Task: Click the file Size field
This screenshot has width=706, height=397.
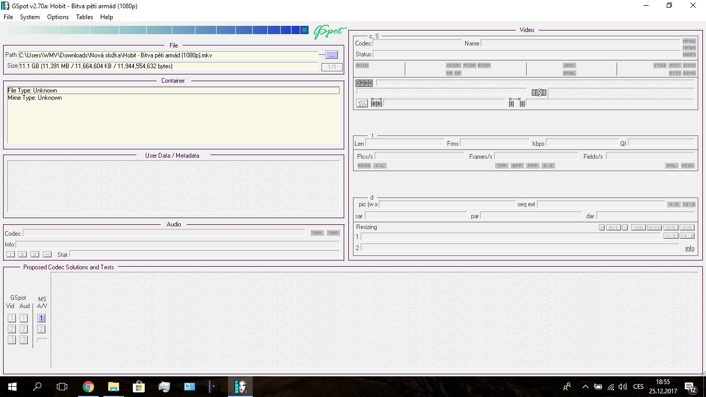Action: 168,66
